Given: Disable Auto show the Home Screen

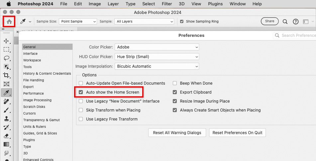Looking at the screenshot, I should [x=81, y=92].
